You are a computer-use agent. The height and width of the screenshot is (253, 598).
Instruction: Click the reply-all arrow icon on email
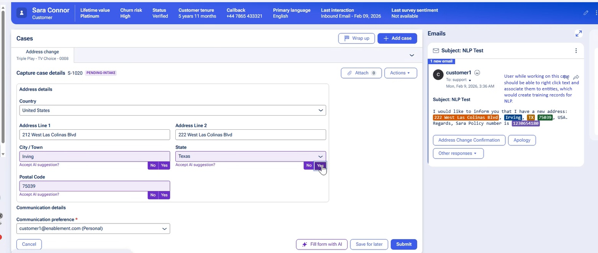pos(566,77)
